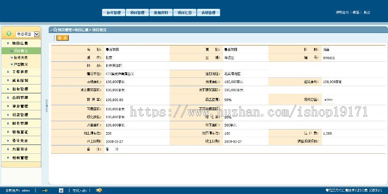Click the project manager value admin
The height and width of the screenshot is (194, 388).
tap(329, 100)
